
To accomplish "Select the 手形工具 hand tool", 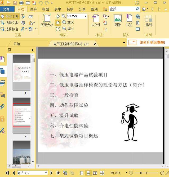I will point(10,16).
